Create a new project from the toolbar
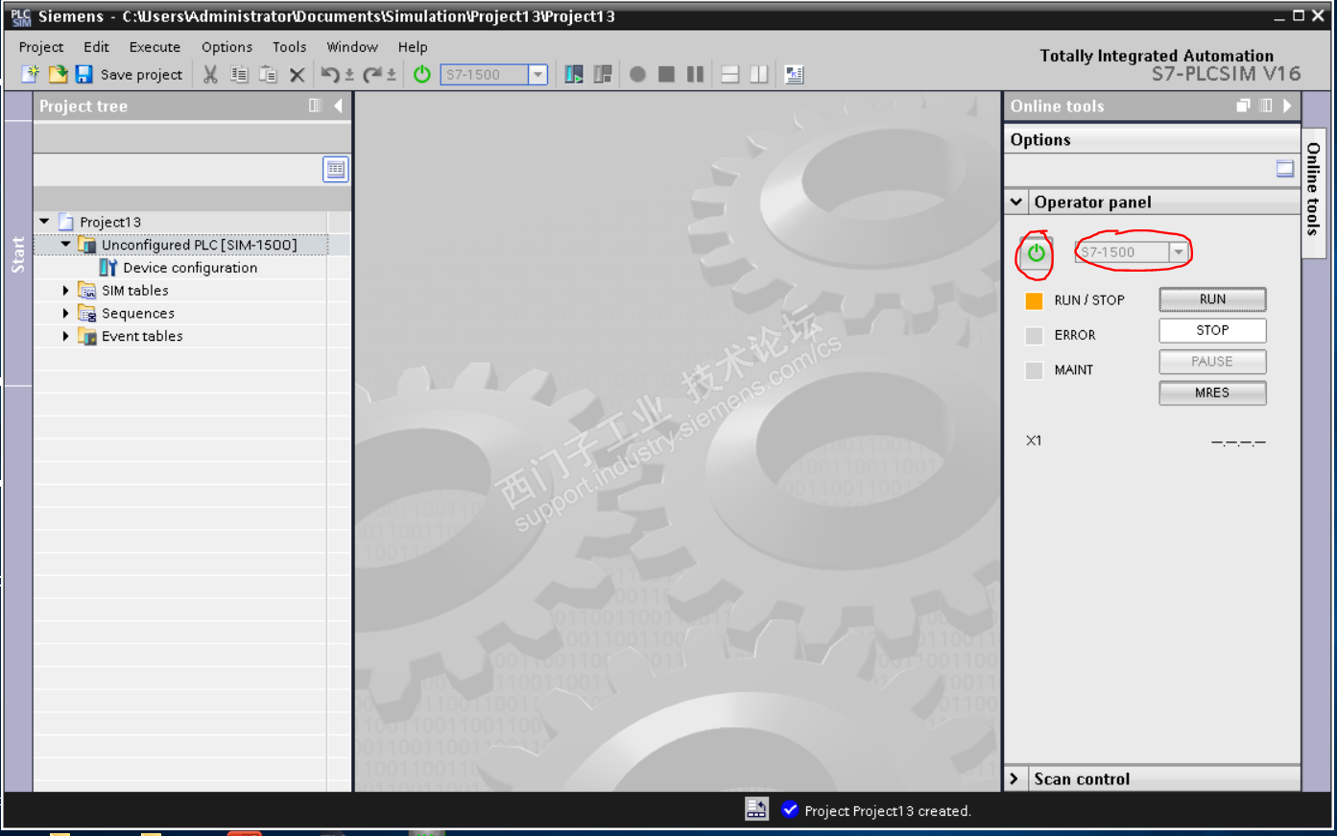The image size is (1337, 836). point(31,74)
